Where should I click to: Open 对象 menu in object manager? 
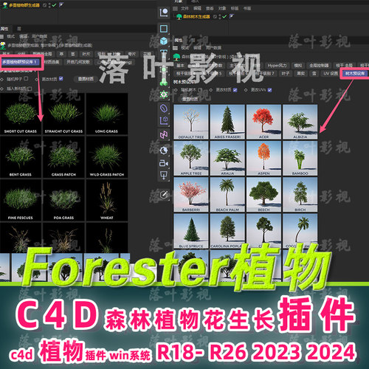(222, 8)
